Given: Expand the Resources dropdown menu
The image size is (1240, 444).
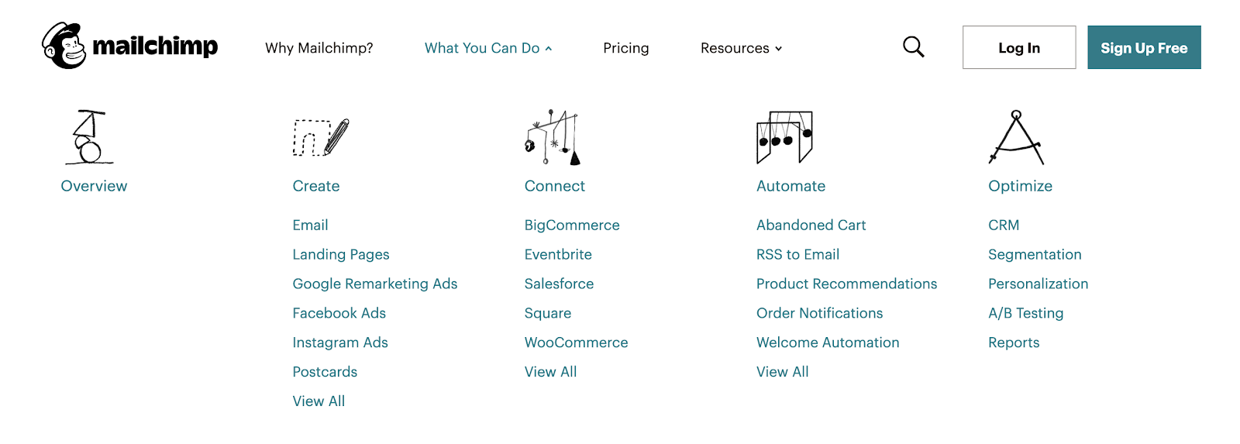Looking at the screenshot, I should pos(741,48).
